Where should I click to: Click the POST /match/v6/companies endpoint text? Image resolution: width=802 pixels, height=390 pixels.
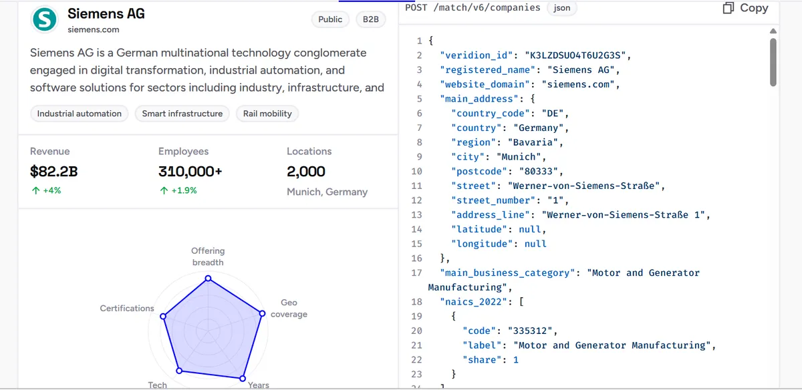point(473,7)
